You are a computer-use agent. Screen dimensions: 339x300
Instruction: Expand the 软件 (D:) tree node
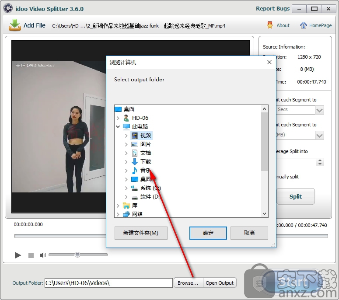click(126, 197)
